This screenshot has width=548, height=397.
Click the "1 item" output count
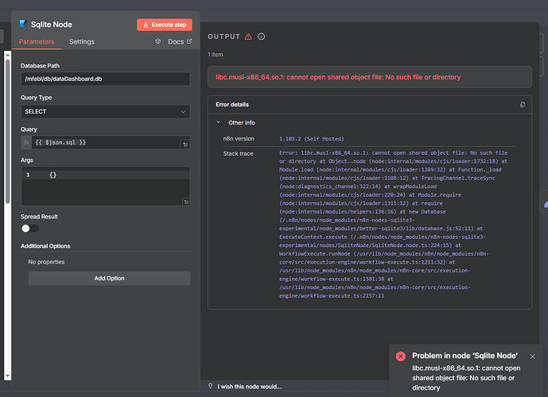216,55
